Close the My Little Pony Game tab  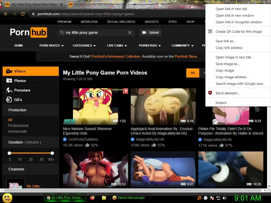61,4
